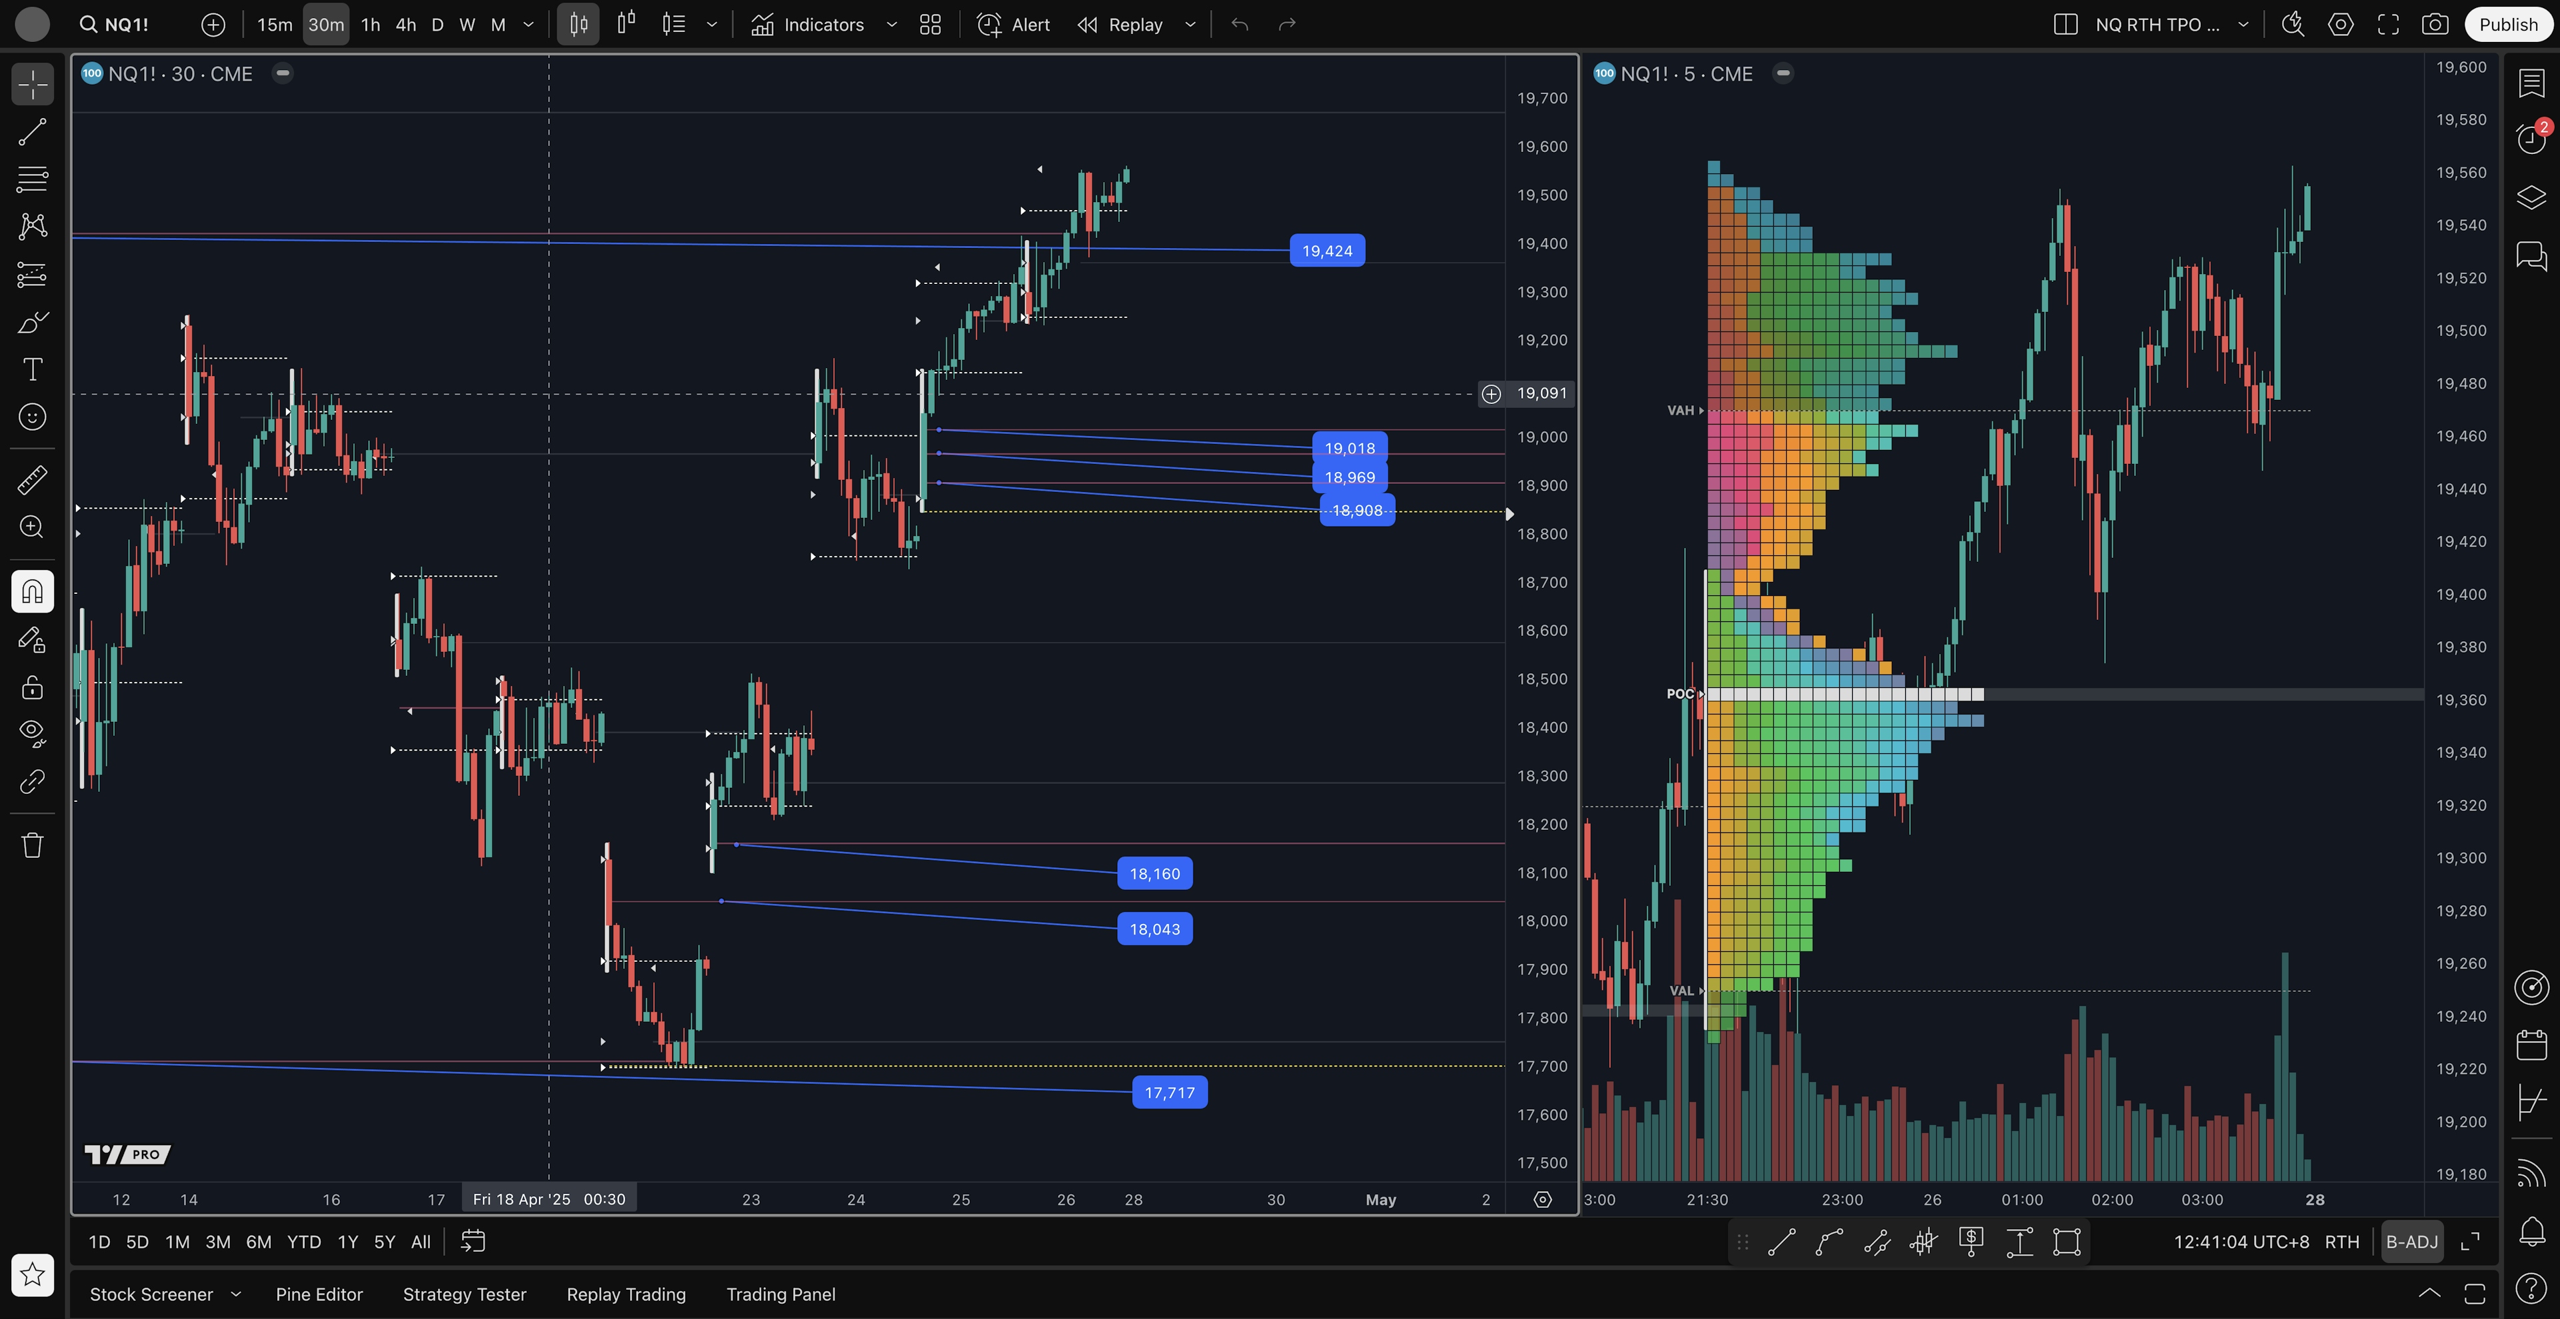Viewport: 2560px width, 1319px height.
Task: Pick the Measure ruler tool
Action: [32, 480]
